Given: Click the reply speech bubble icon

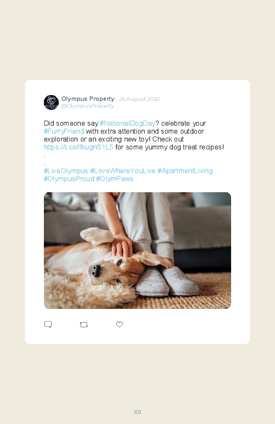Looking at the screenshot, I should tap(48, 324).
